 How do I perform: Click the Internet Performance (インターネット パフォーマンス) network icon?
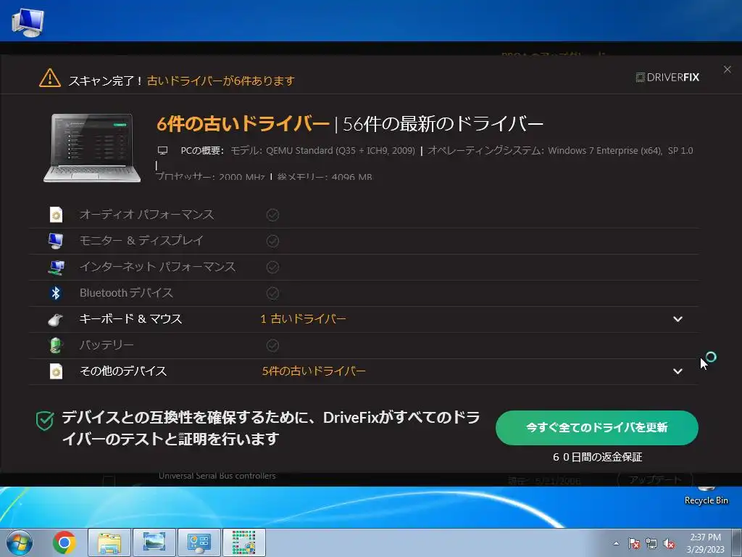pos(57,267)
